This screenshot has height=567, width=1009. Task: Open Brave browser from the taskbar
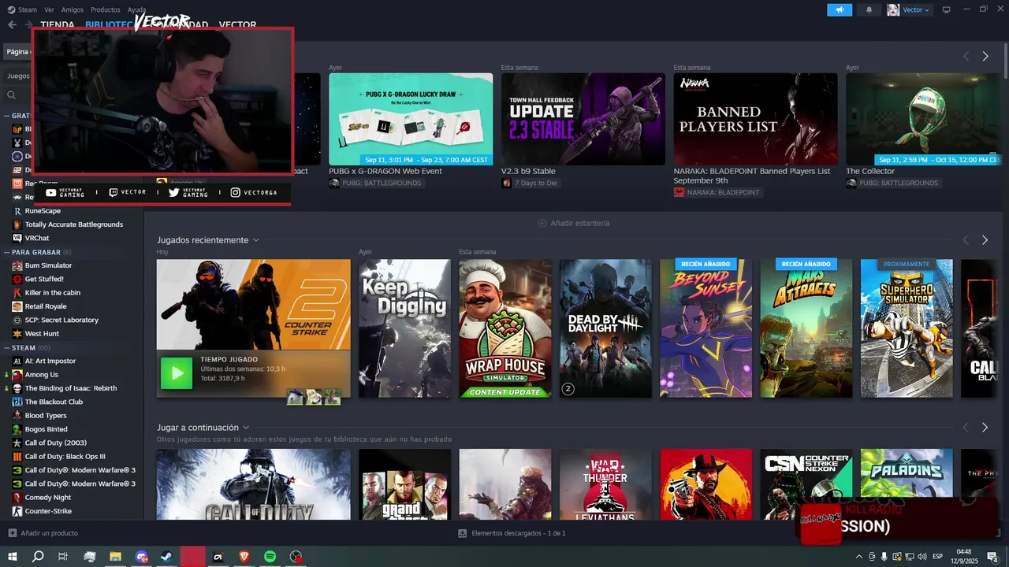click(244, 556)
